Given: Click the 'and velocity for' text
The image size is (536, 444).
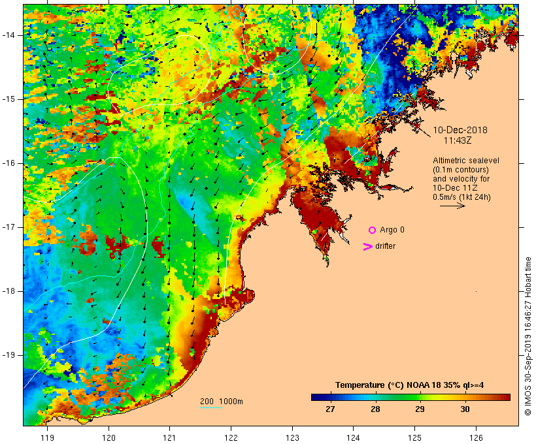Looking at the screenshot, I should coord(461,179).
